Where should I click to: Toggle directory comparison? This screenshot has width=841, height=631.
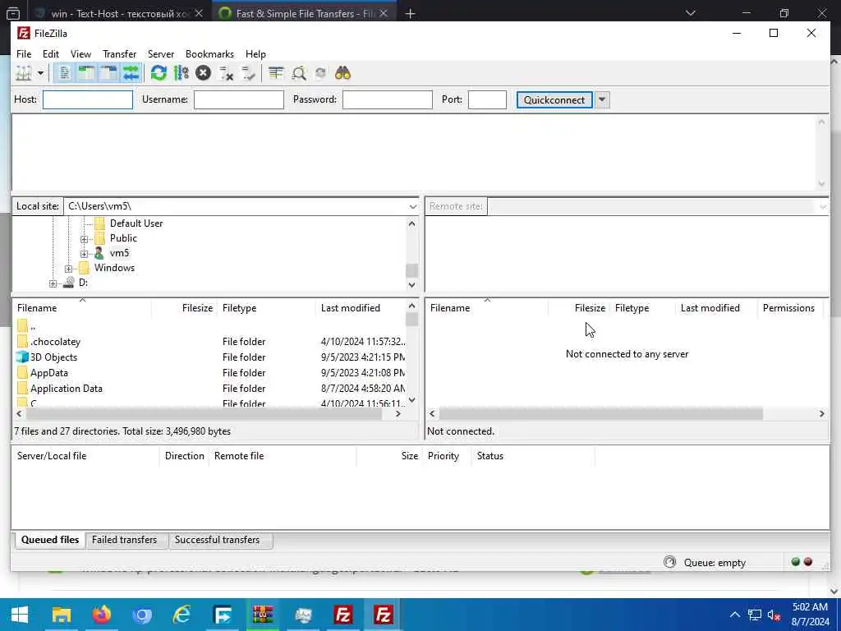(299, 73)
